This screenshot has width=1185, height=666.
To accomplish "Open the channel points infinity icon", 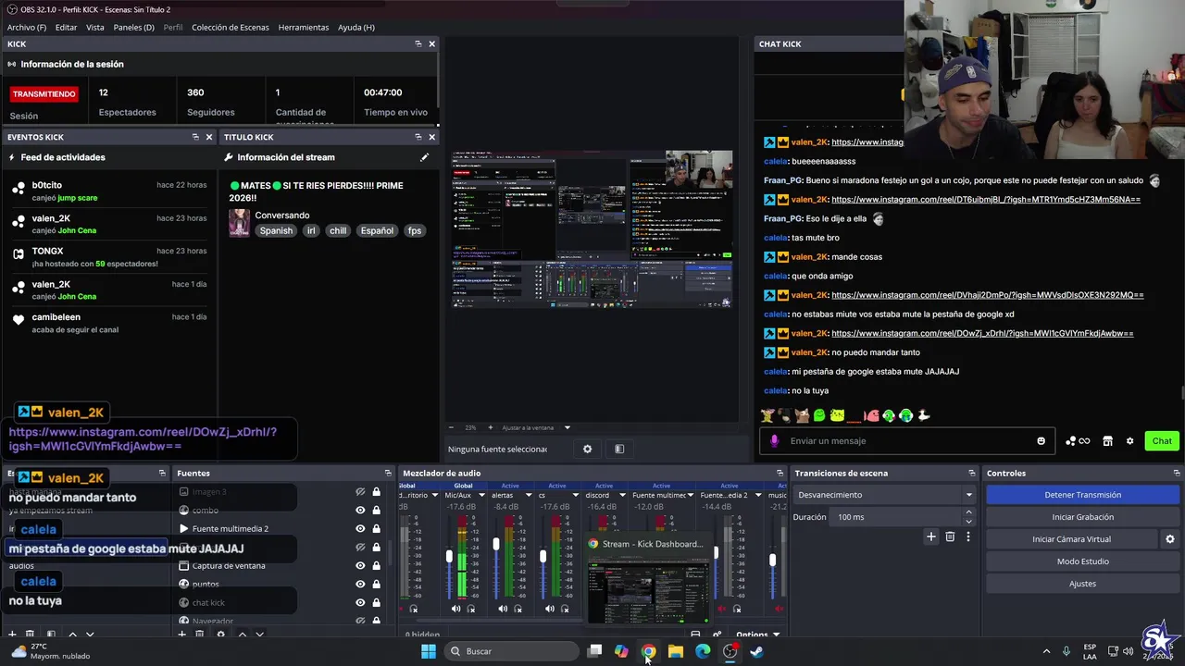I will (1078, 441).
